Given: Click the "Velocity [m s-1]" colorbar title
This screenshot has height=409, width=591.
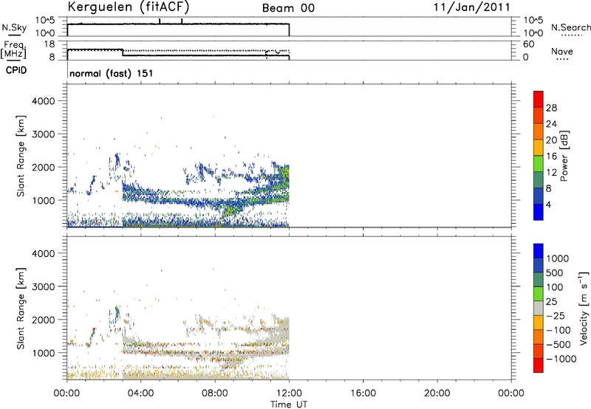Looking at the screenshot, I should (584, 308).
